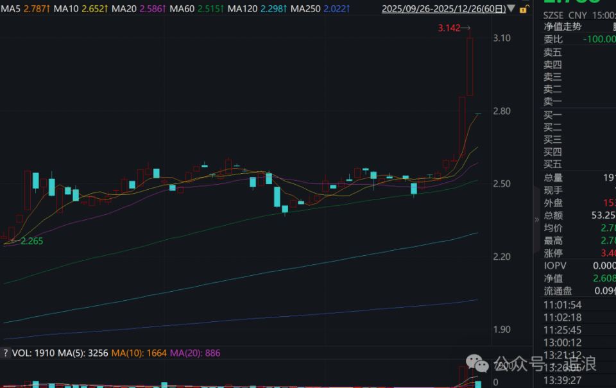
Task: Click the 净值 row
Action: [x=579, y=278]
